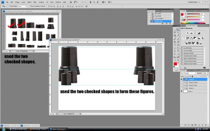
Task: Open the Filter menu
Action: tap(35, 2)
